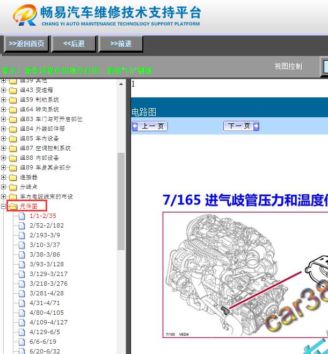Expand the 组85 车内设备 folder

click(3, 139)
